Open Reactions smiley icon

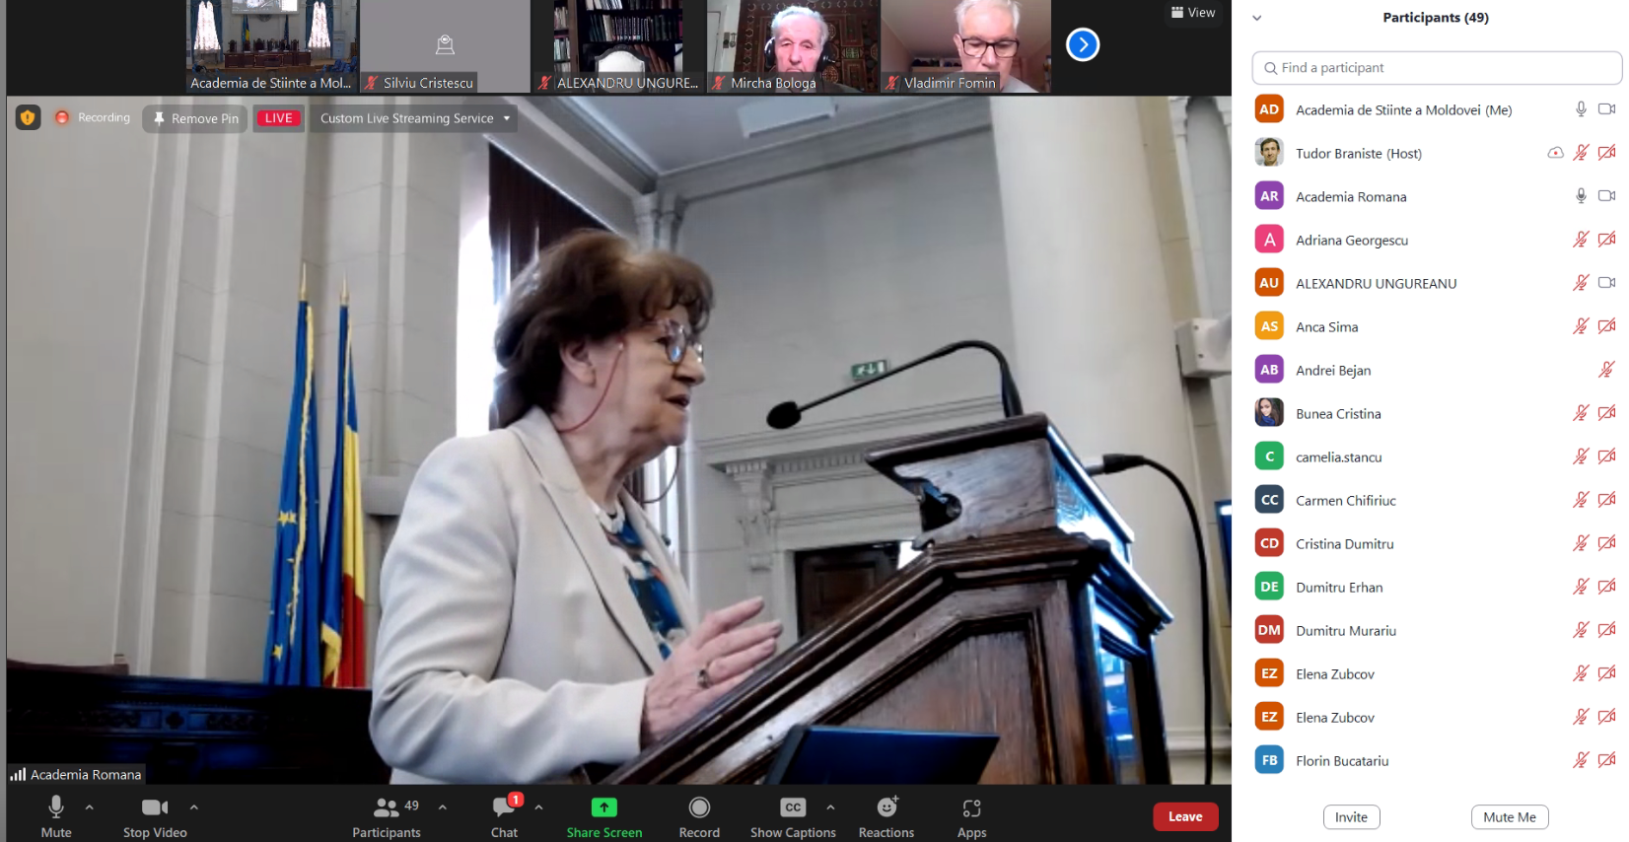(887, 807)
